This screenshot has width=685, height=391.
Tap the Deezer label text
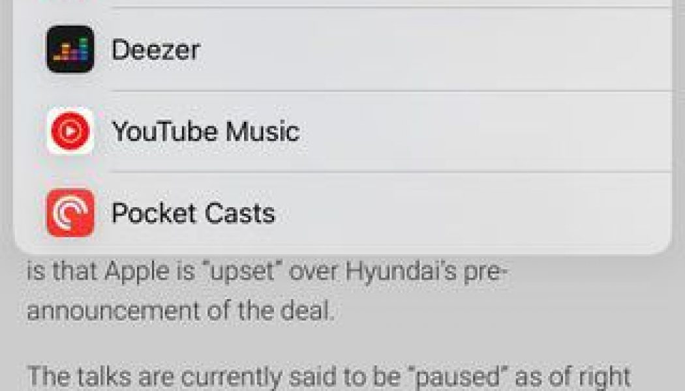pyautogui.click(x=155, y=48)
